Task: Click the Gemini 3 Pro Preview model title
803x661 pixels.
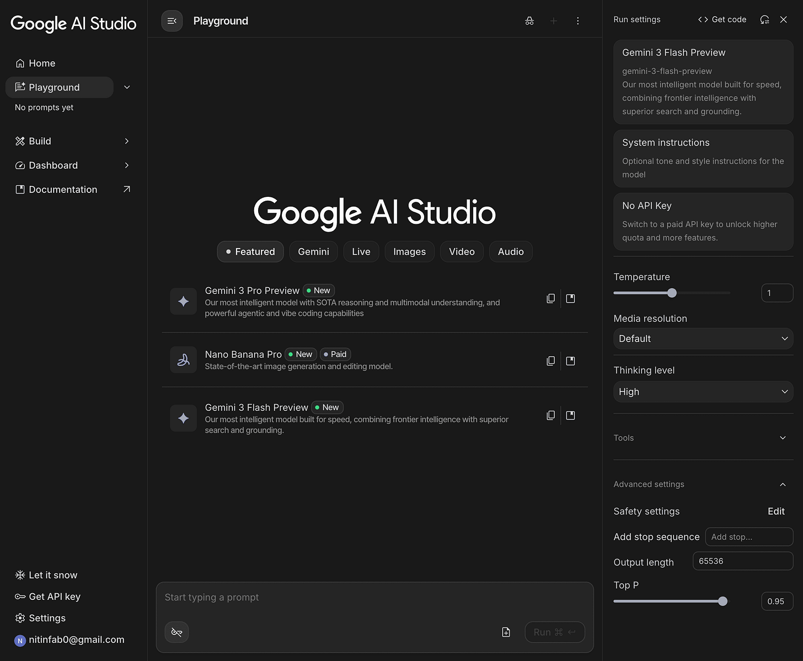Action: pos(252,291)
